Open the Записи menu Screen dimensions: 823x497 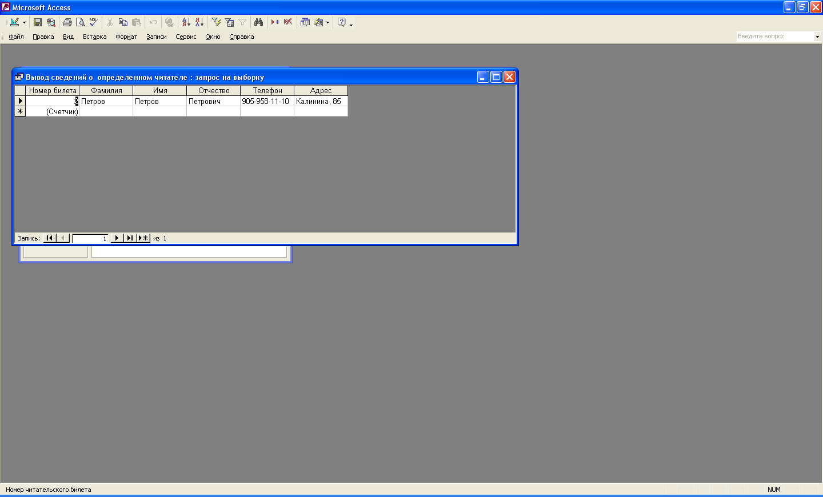[x=156, y=37]
